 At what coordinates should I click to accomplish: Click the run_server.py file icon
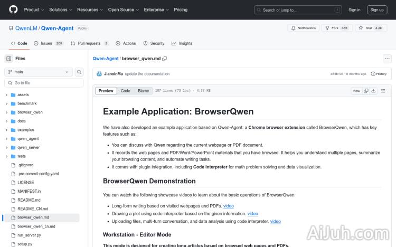[x=13, y=235]
